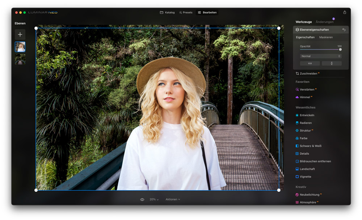Open the Normal blend mode dropdown
362x220 pixels.
[x=321, y=56]
